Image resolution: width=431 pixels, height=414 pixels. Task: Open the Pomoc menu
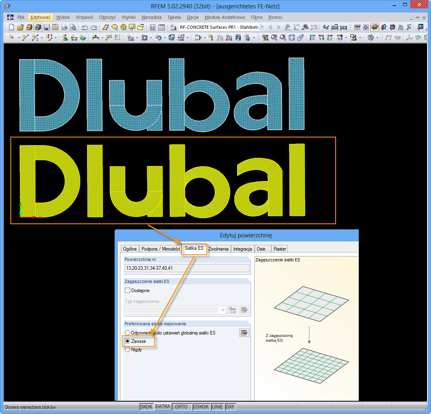tap(275, 17)
